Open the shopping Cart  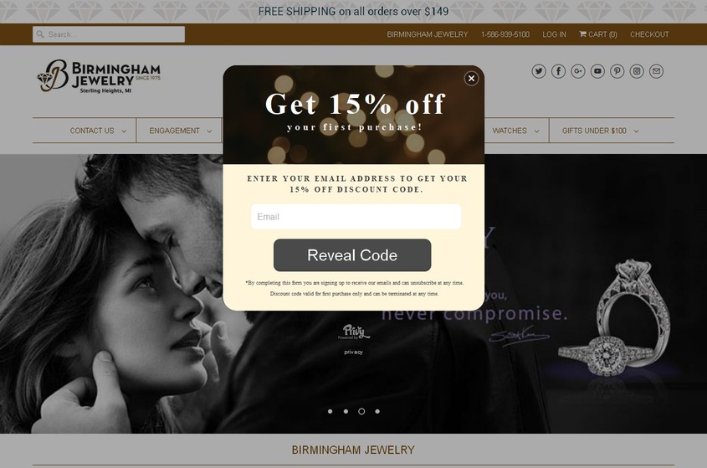pos(598,34)
